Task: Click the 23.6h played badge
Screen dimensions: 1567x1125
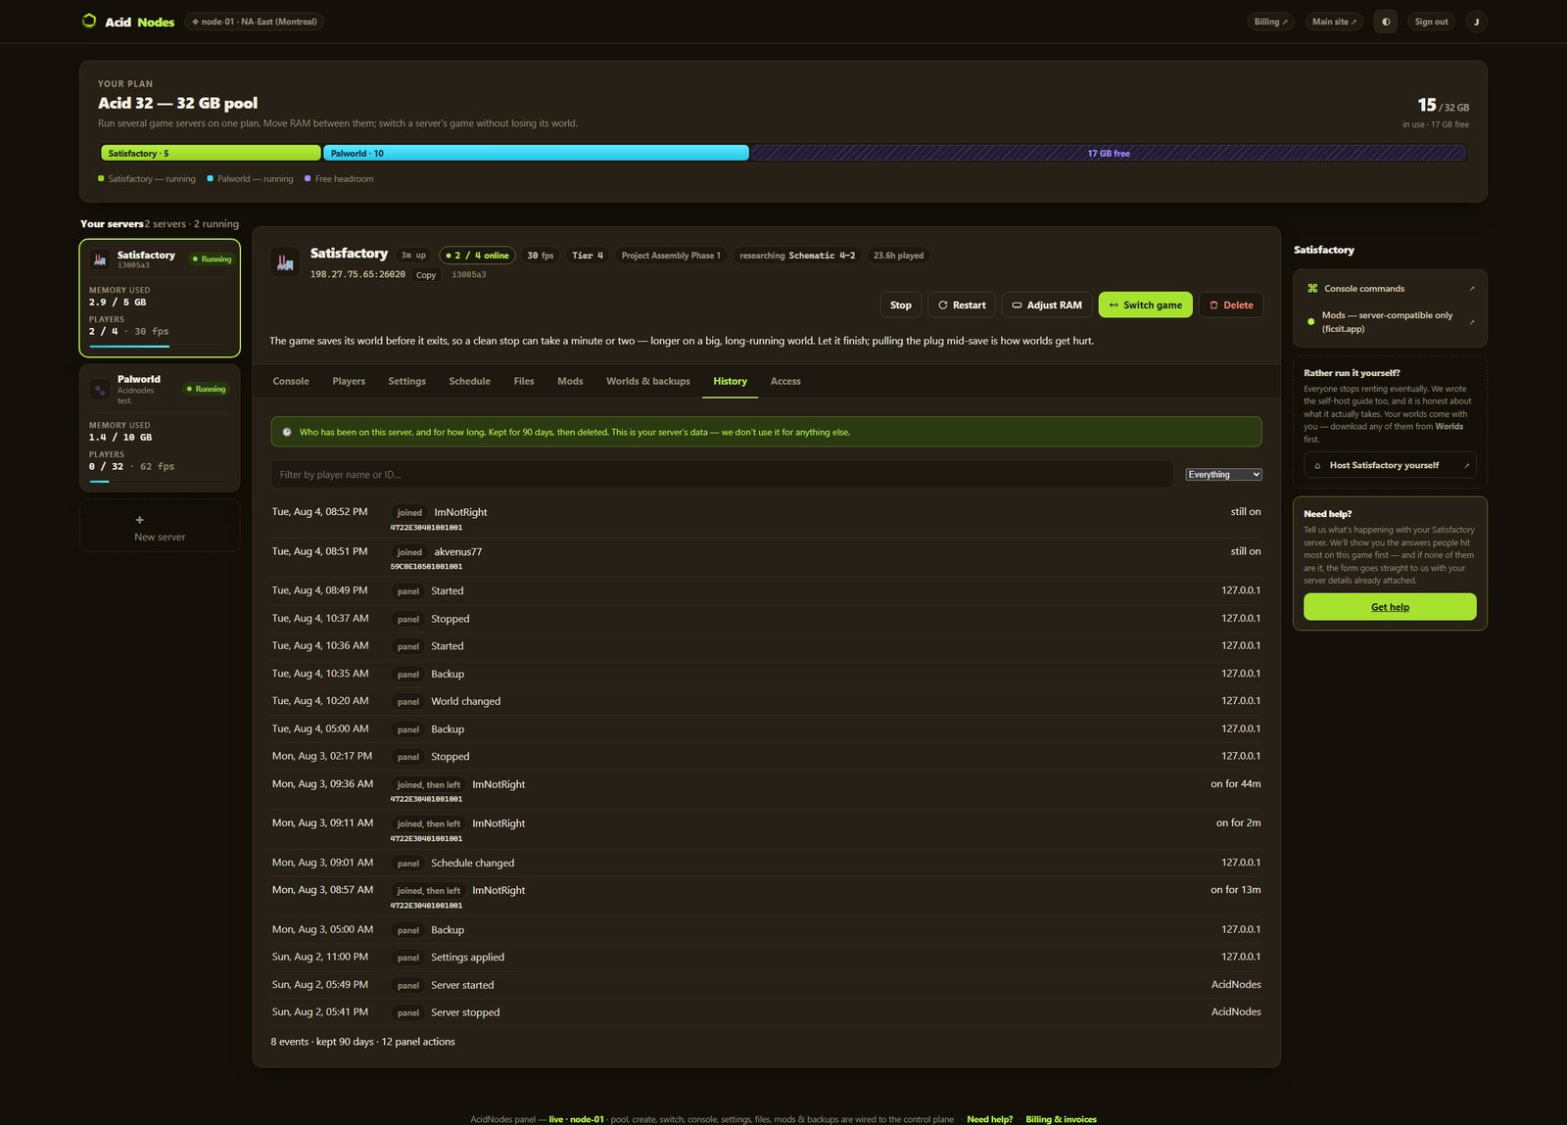Action: click(x=898, y=256)
